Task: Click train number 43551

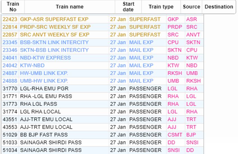Action: pos(10,119)
